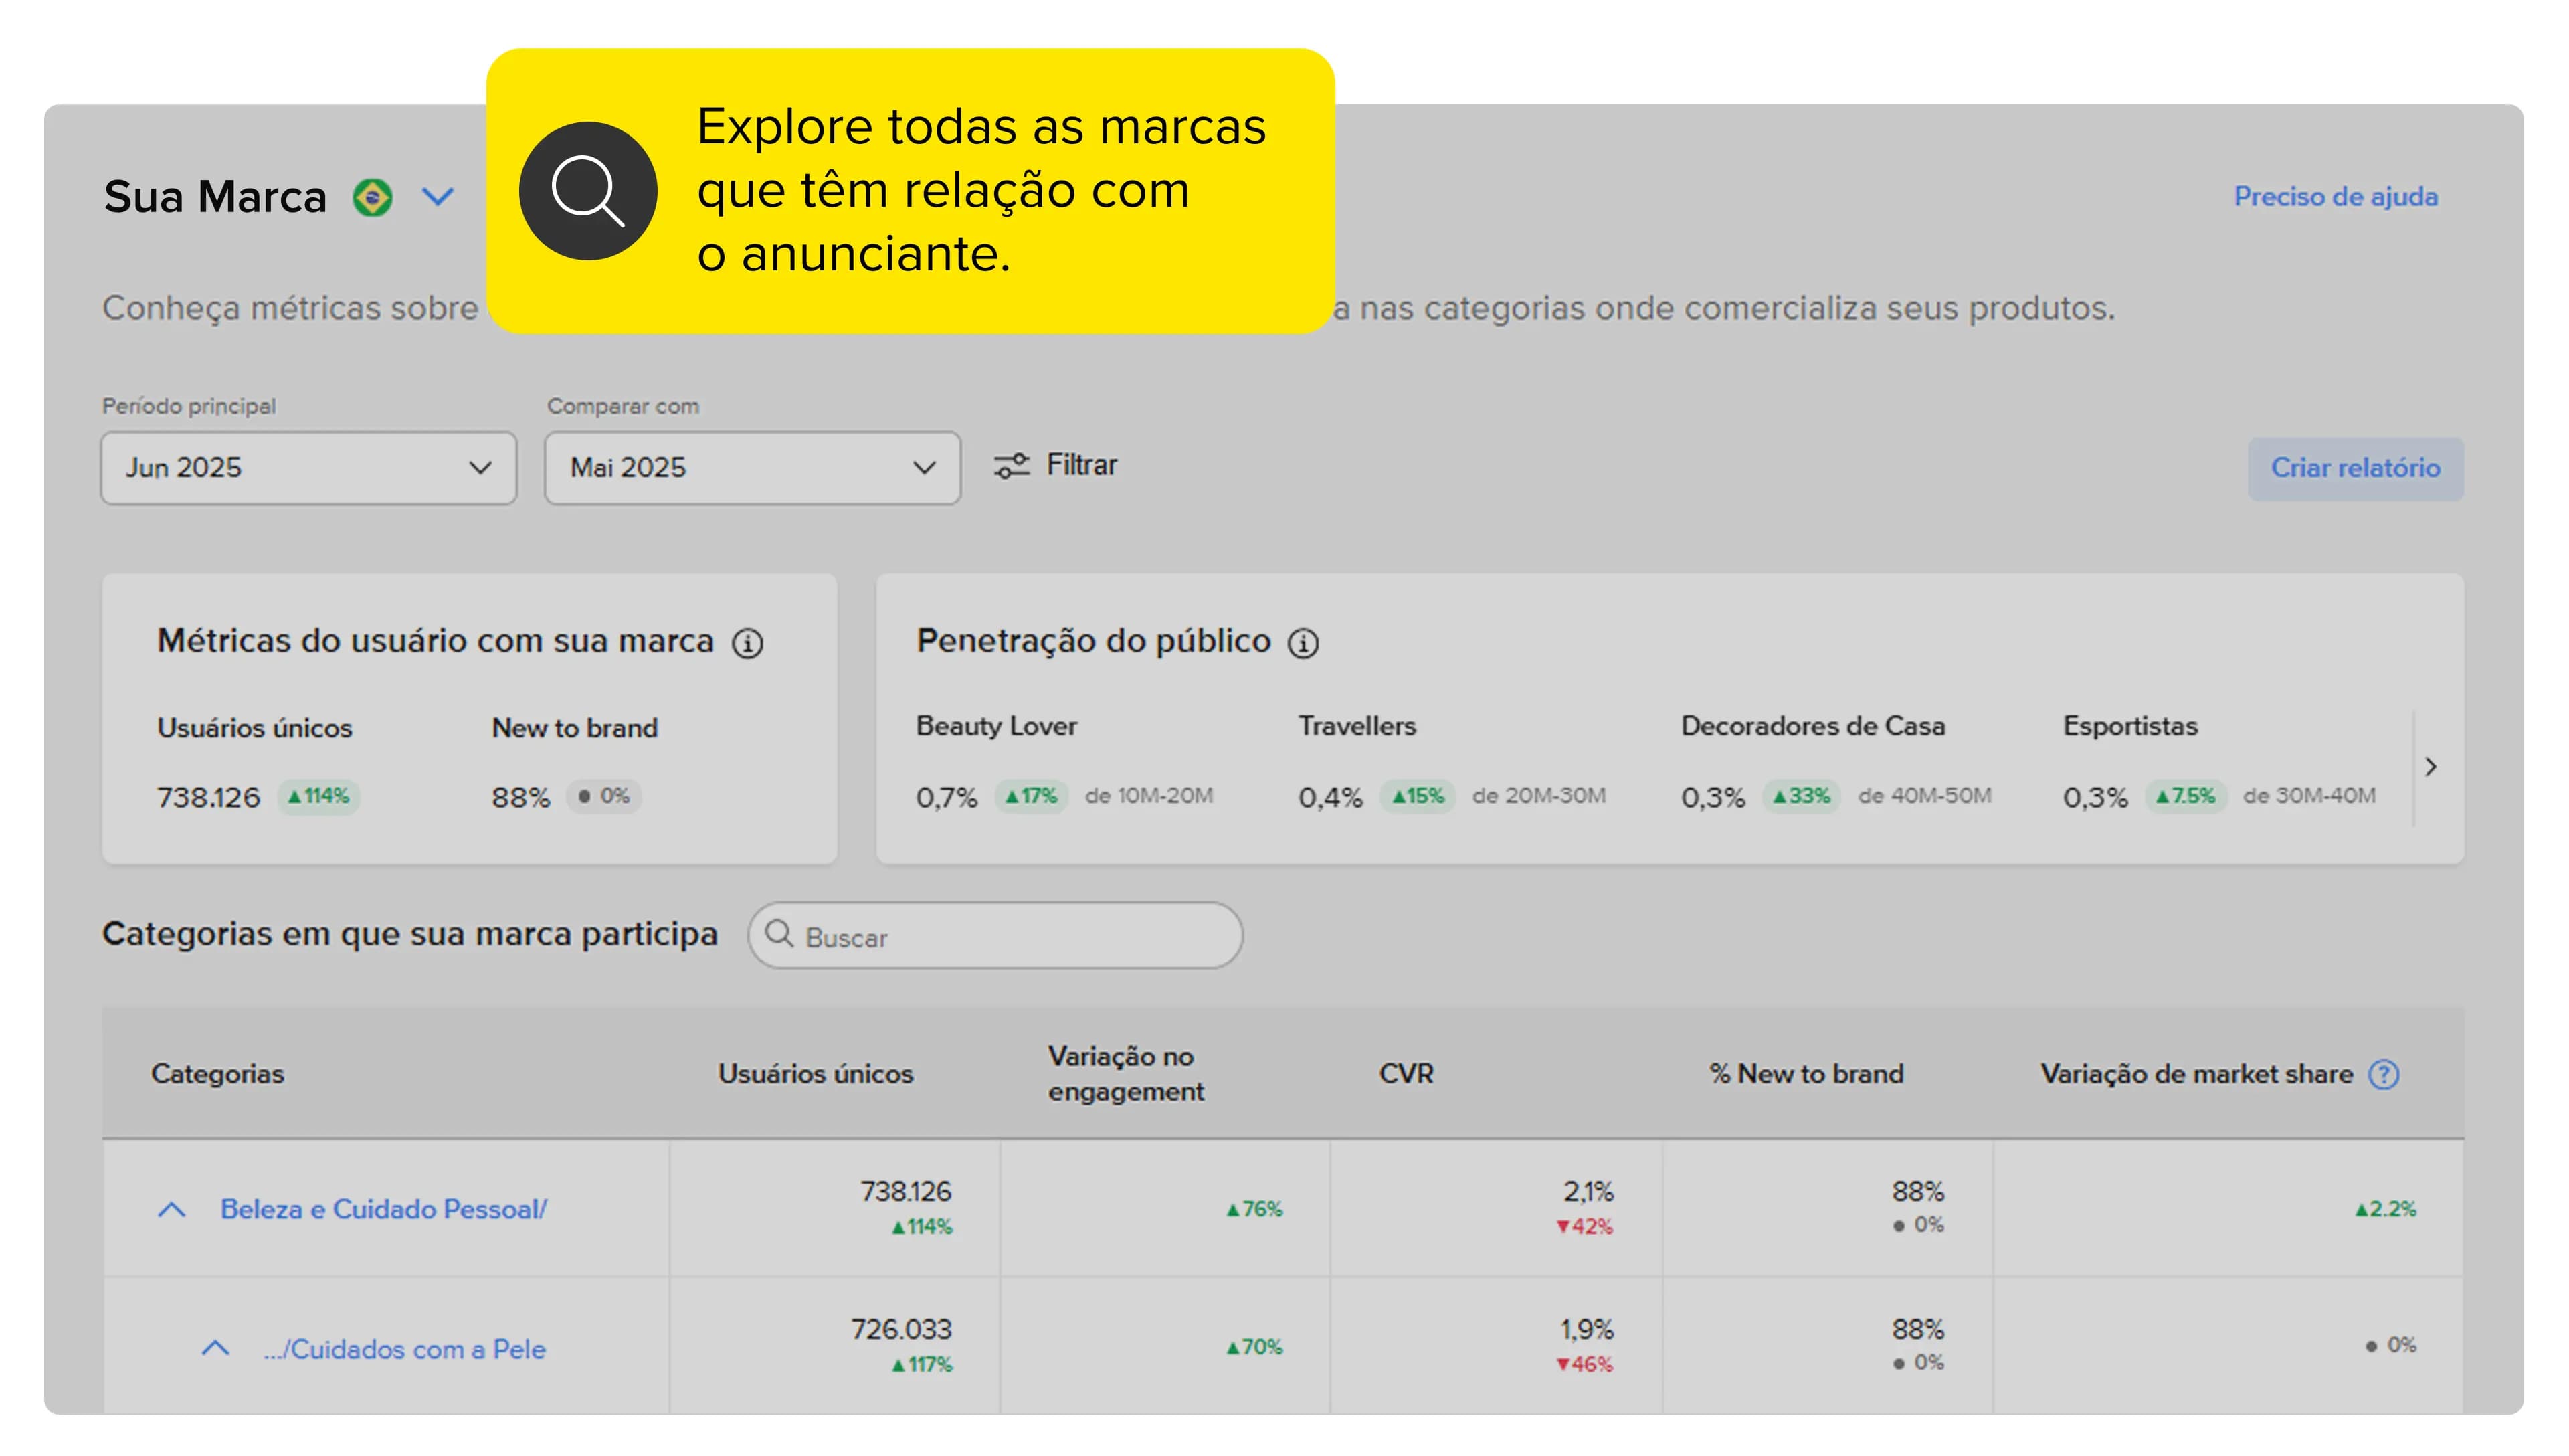Select the 726.033 users cell
The height and width of the screenshot is (1456, 2569).
click(x=902, y=1330)
